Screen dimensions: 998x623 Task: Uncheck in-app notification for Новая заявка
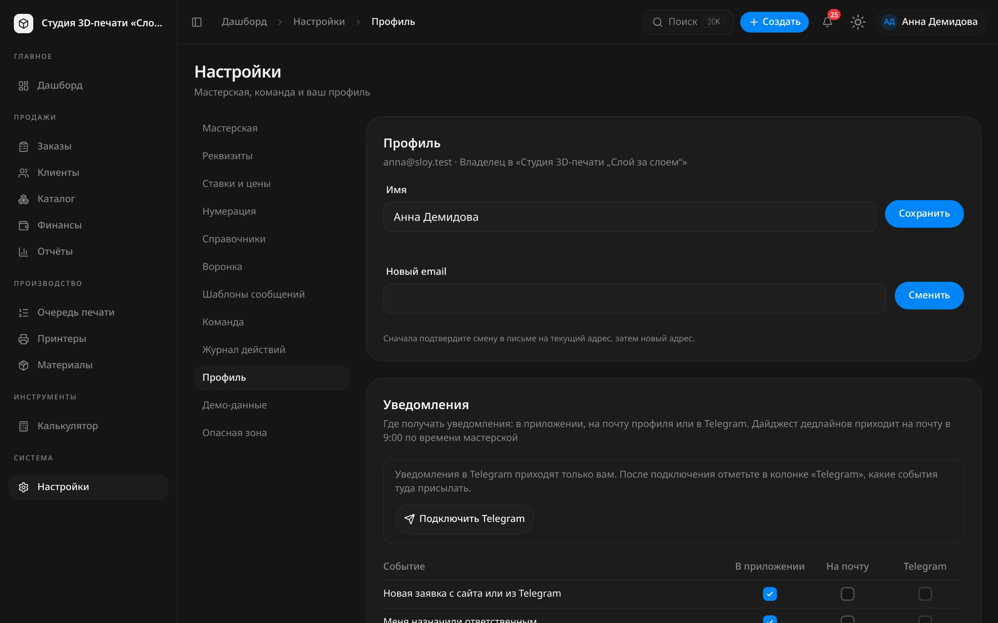pyautogui.click(x=770, y=594)
